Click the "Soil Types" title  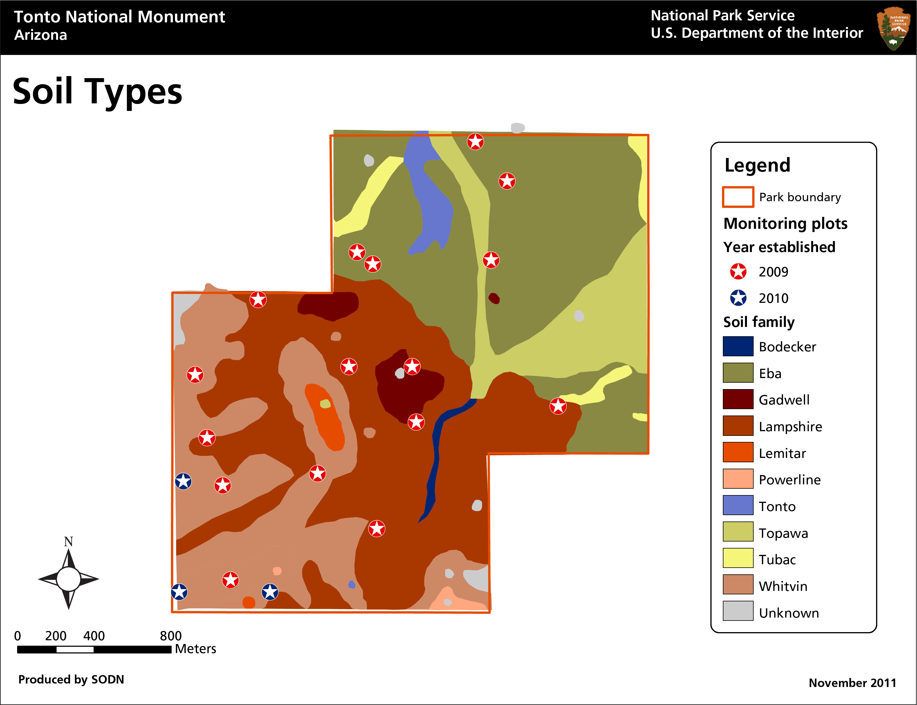tap(97, 92)
